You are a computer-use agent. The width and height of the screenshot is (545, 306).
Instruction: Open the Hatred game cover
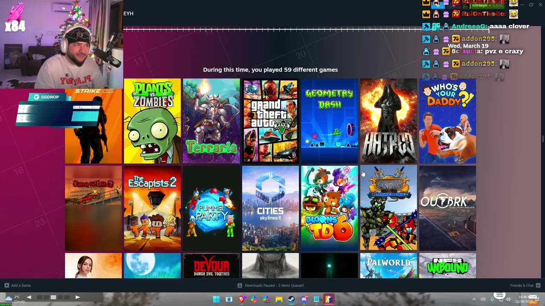pyautogui.click(x=388, y=121)
